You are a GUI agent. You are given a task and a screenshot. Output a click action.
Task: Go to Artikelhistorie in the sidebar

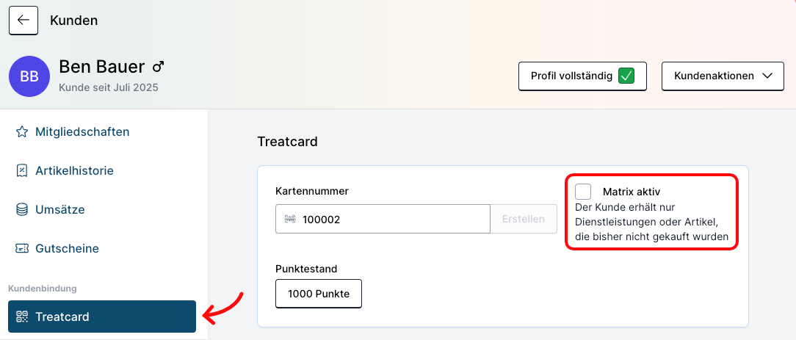[x=74, y=171]
